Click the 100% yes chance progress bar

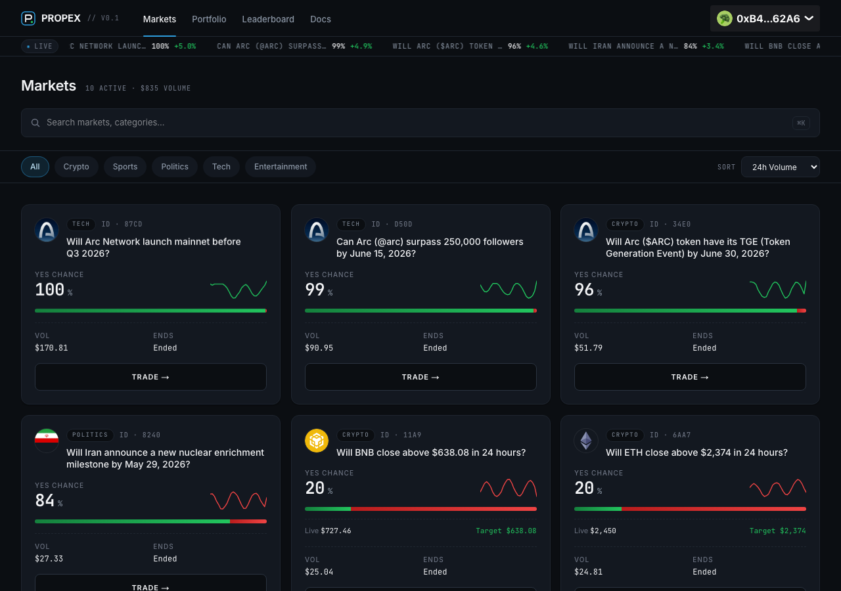150,311
